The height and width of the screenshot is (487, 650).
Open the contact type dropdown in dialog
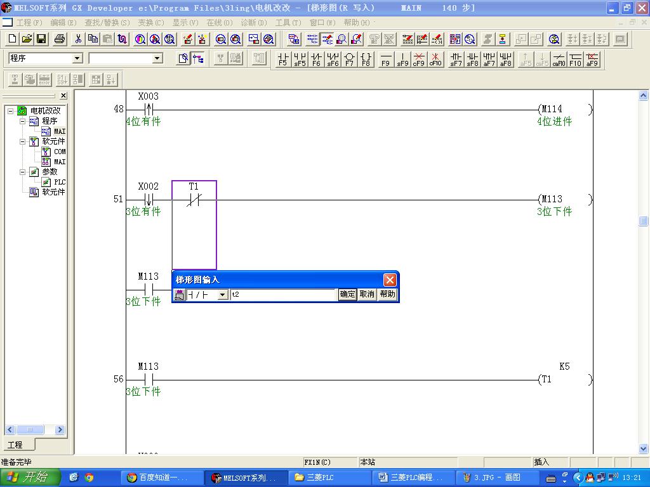222,295
